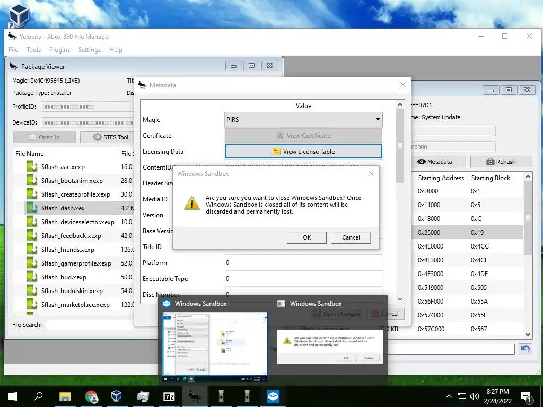Click Cancel in the Windows Sandbox close dialog

[351, 237]
